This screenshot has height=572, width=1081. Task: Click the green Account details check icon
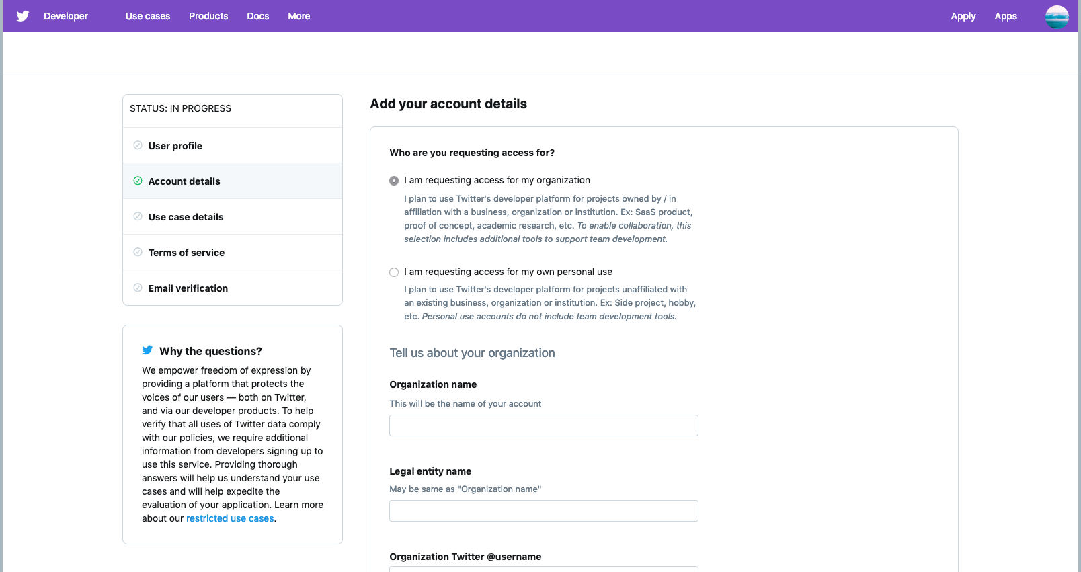[x=138, y=181]
